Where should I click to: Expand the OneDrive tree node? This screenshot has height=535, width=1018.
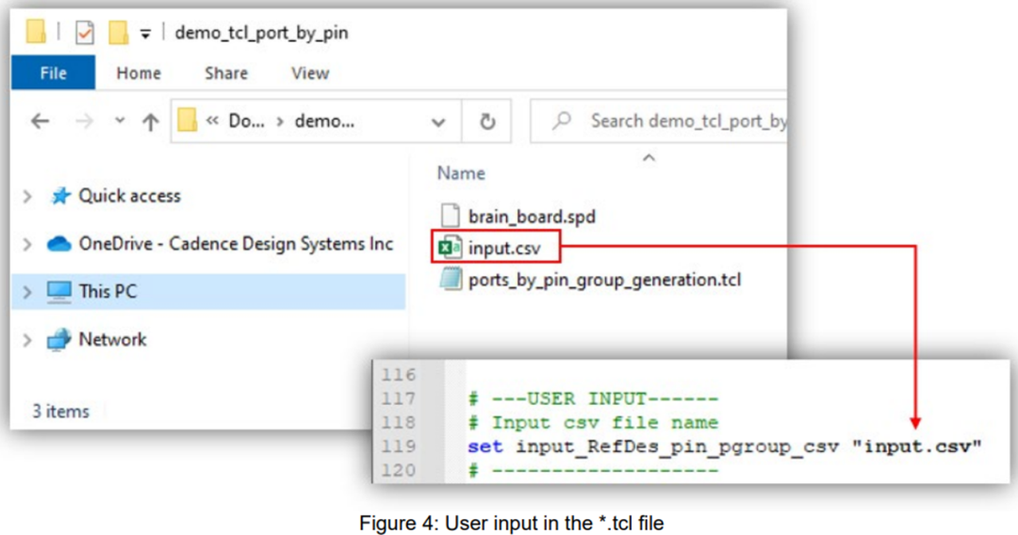(x=27, y=245)
